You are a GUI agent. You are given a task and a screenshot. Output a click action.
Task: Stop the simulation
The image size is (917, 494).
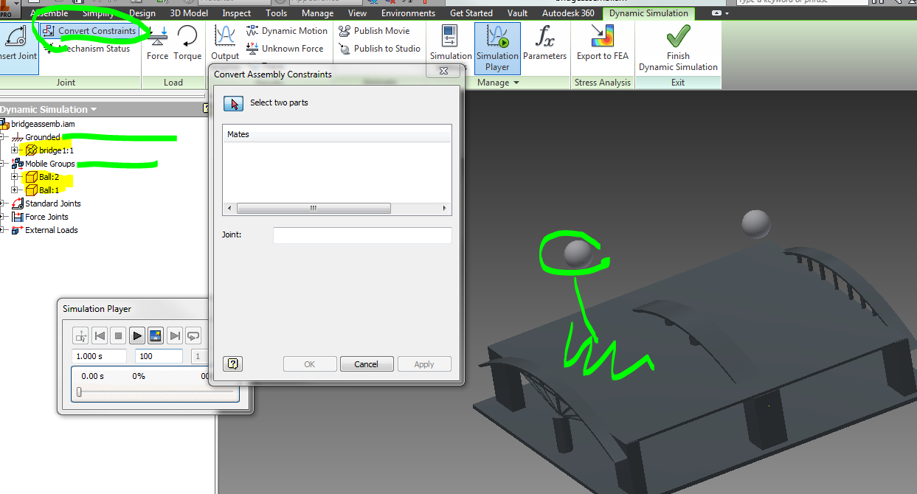point(118,336)
